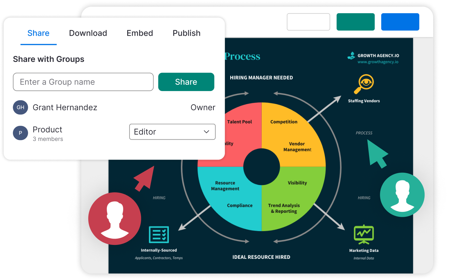Image resolution: width=452 pixels, height=280 pixels.
Task: Select the blue color swatch
Action: (400, 22)
